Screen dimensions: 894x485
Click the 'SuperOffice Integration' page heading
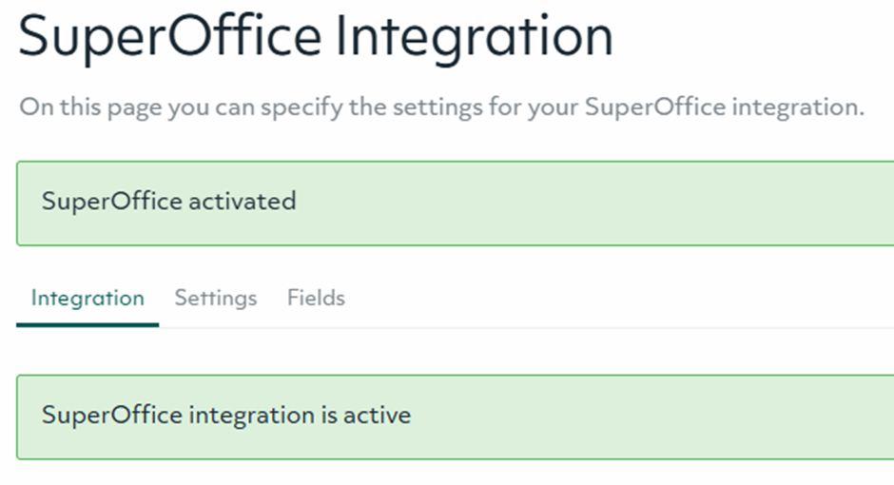click(315, 36)
